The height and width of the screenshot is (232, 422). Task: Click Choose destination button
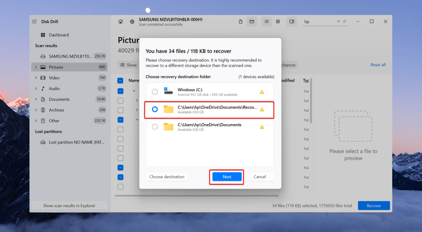[x=167, y=177]
